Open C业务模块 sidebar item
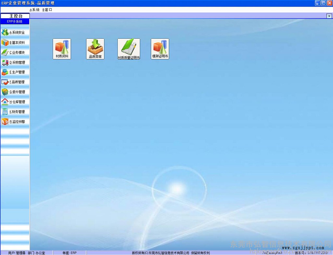 15,52
